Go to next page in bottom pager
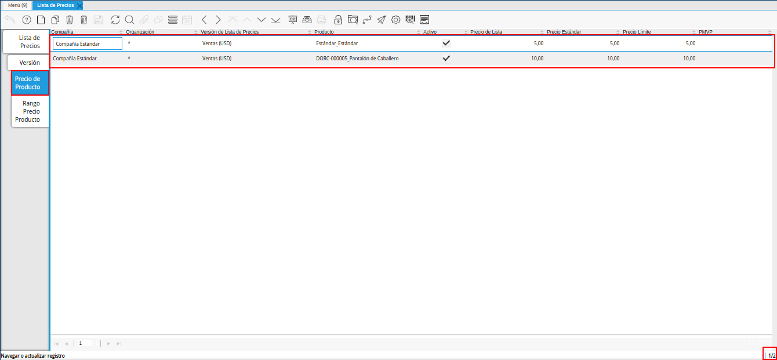 [x=108, y=344]
